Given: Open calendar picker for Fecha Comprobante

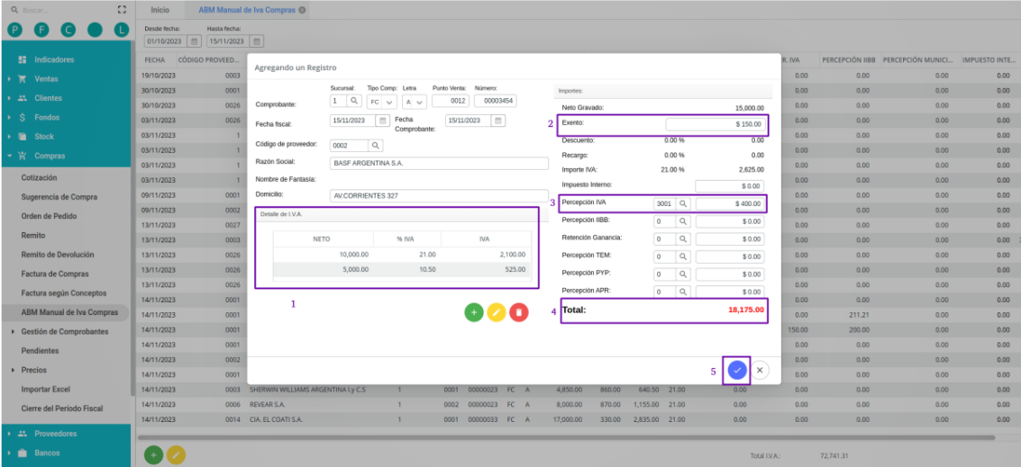Looking at the screenshot, I should click(498, 121).
